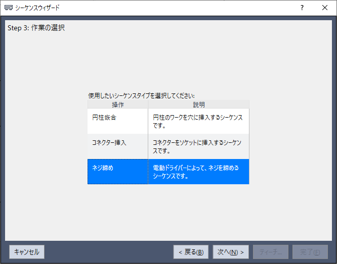Viewport: 337px width, 264px height.
Task: Select the 円柱嵌合 operation row
Action: click(168, 121)
